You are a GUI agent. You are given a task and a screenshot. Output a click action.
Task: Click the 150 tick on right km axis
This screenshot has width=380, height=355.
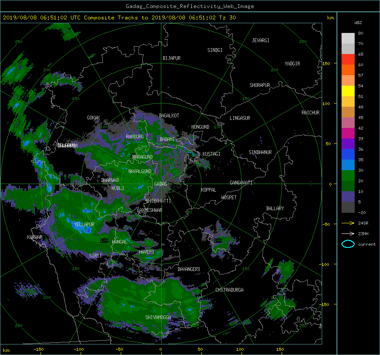326,63
